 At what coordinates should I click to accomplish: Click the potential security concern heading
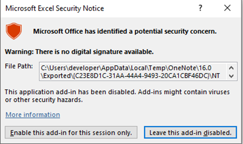coord(125,31)
